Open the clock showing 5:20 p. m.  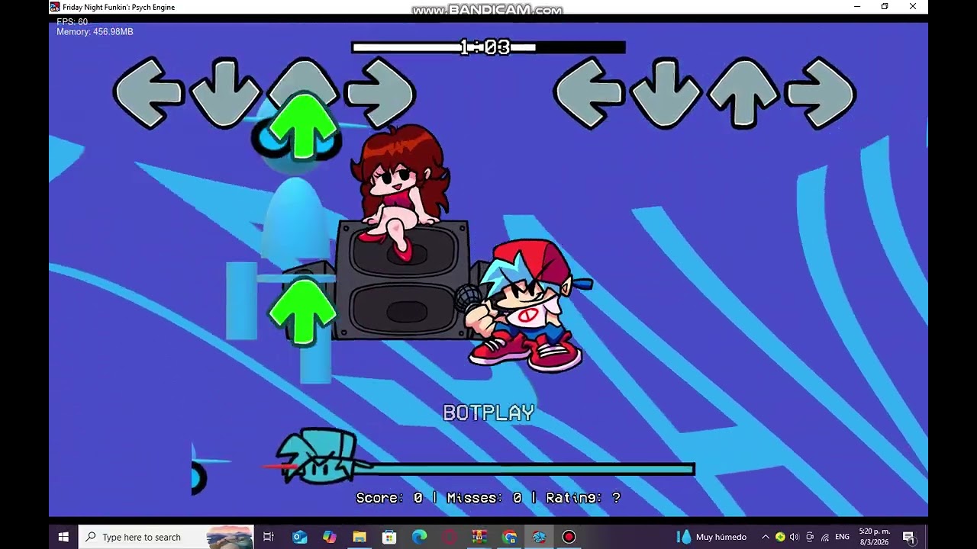coord(875,537)
